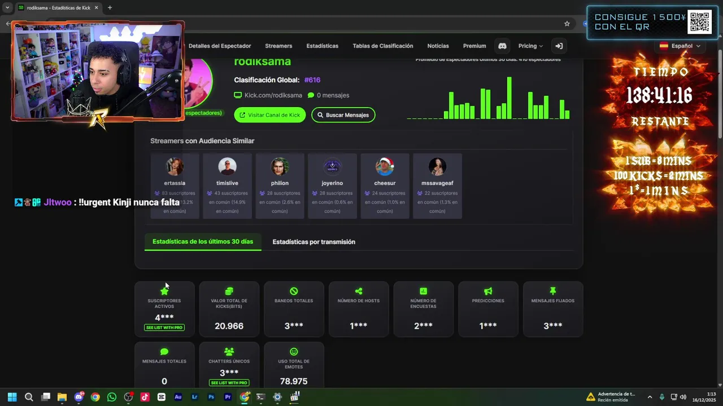
Task: Open OBS Studio from the taskbar
Action: point(128,397)
